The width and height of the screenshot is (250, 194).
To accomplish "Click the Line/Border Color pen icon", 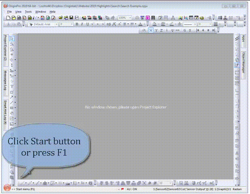I will pos(172,24).
